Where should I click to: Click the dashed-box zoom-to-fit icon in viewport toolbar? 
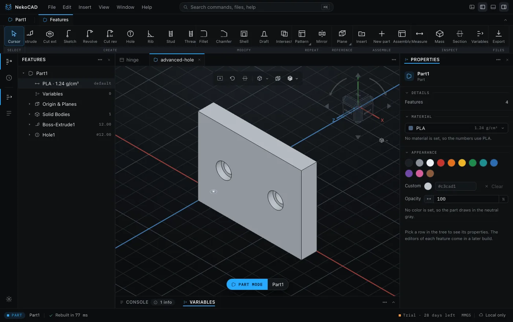(220, 78)
